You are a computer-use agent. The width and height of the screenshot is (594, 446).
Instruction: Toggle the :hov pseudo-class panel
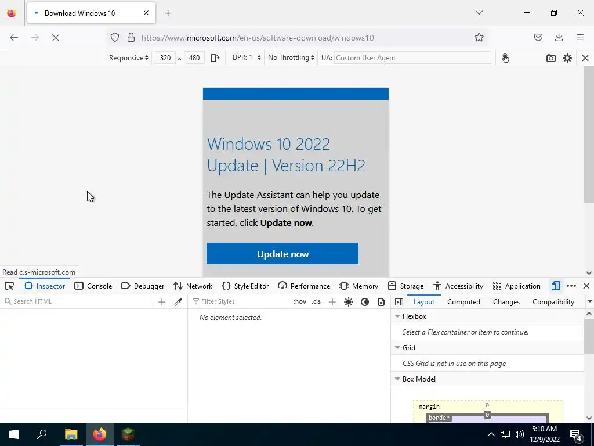tap(300, 301)
